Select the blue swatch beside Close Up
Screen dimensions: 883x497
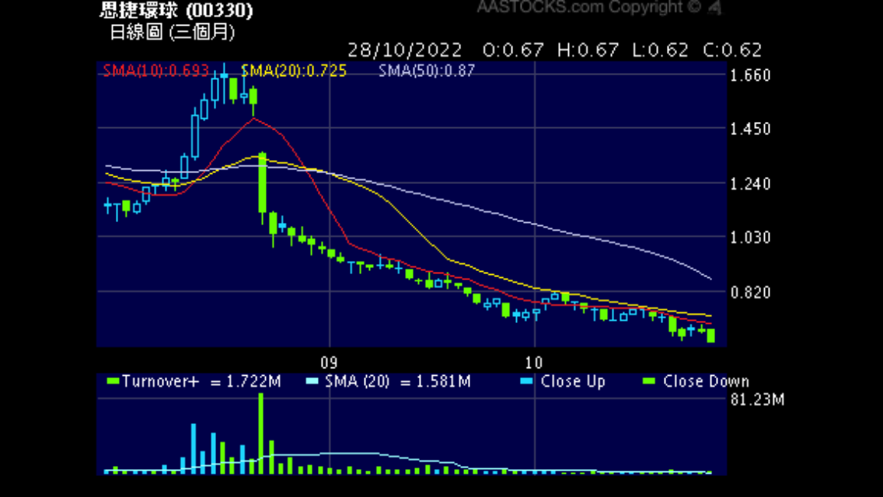[x=527, y=381]
